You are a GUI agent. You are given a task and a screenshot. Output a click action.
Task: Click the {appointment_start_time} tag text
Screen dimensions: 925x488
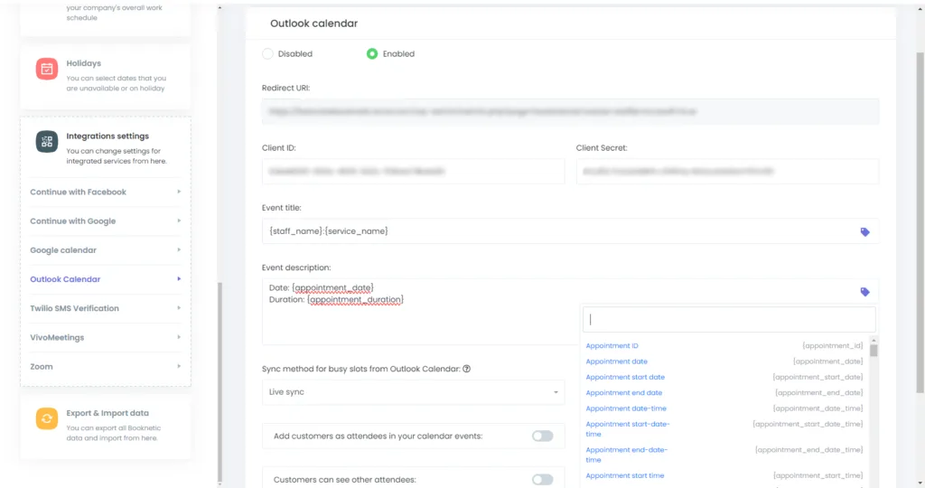tap(818, 475)
